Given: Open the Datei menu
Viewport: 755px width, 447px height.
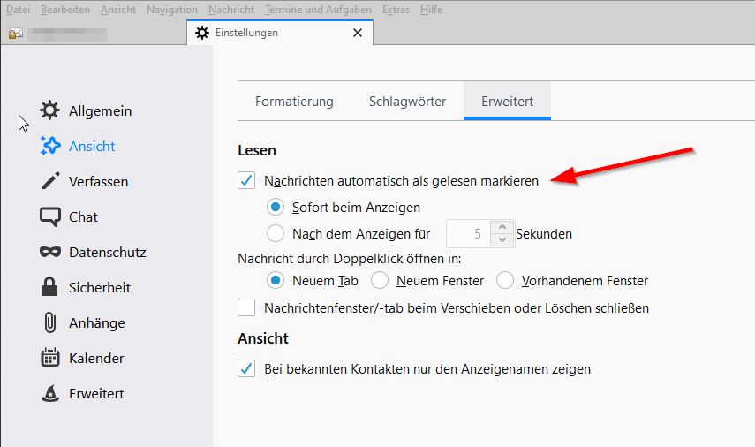Looking at the screenshot, I should click(18, 10).
